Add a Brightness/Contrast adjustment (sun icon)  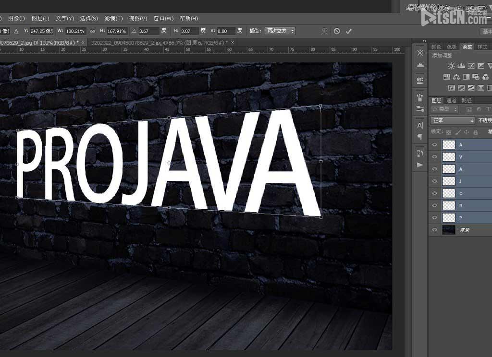[451, 66]
